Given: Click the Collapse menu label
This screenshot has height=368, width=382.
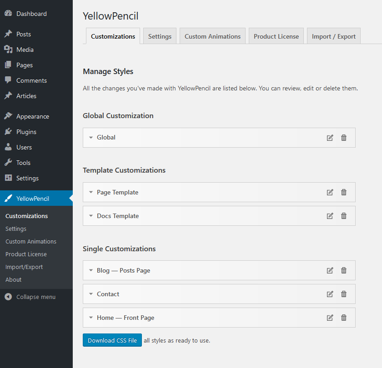Looking at the screenshot, I should point(36,297).
